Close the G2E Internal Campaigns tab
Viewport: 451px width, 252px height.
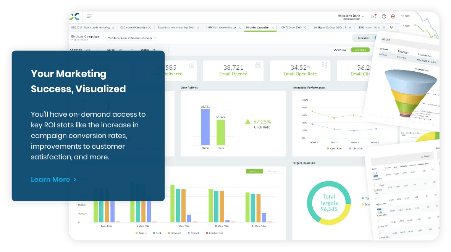150,27
